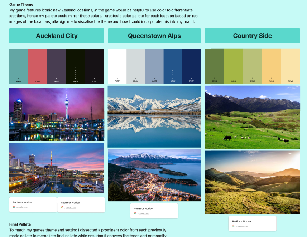The height and width of the screenshot is (237, 307).
Task: Select the Queenstown Alps heading banner
Action: pos(154,35)
